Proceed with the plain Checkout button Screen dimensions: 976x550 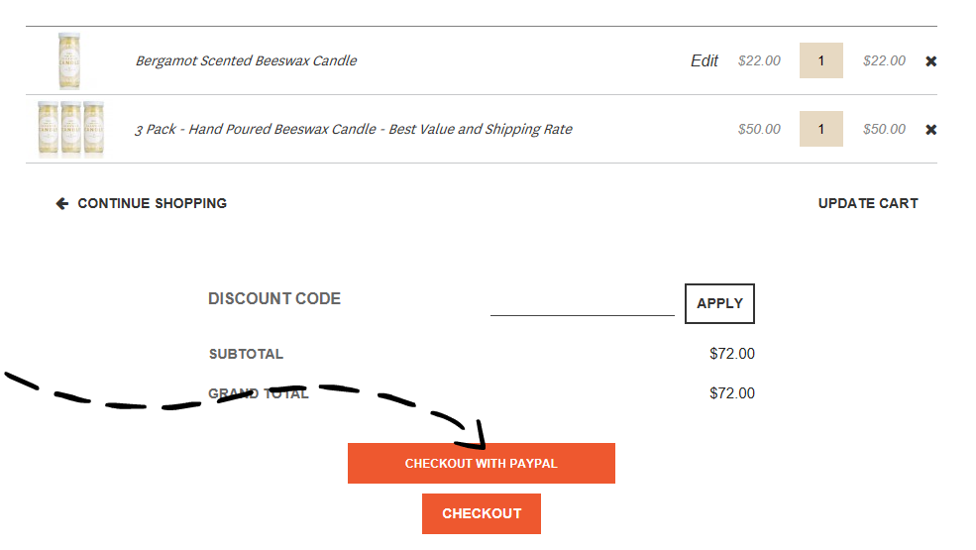(482, 514)
